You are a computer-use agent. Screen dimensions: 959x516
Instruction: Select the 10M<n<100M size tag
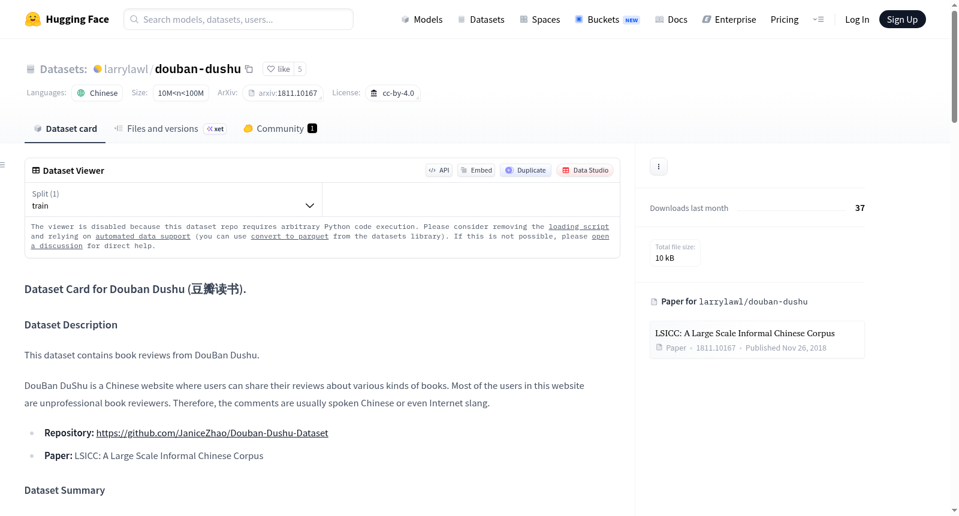click(x=181, y=93)
